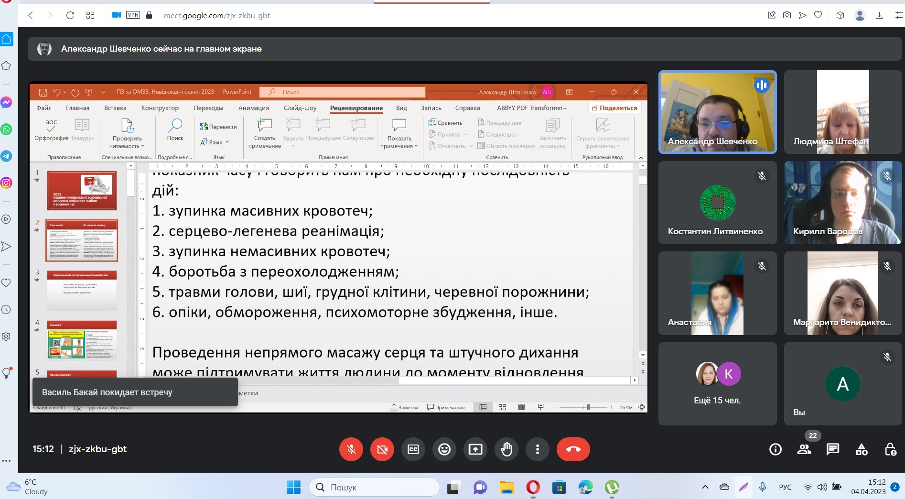905x499 pixels.
Task: Open host controls lock icon
Action: 890,449
